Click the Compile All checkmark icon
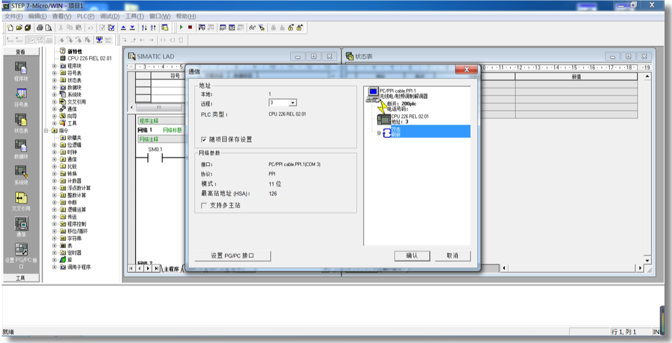 coord(112,28)
